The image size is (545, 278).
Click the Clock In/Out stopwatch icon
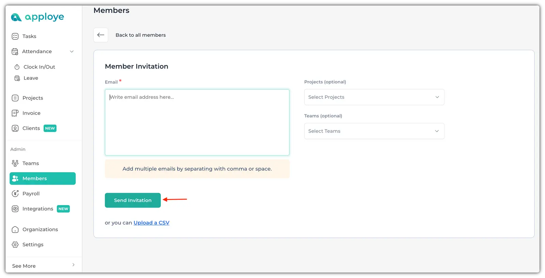17,67
